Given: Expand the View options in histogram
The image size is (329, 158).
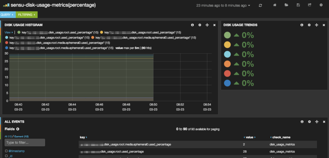Looking at the screenshot, I should click(x=9, y=33).
